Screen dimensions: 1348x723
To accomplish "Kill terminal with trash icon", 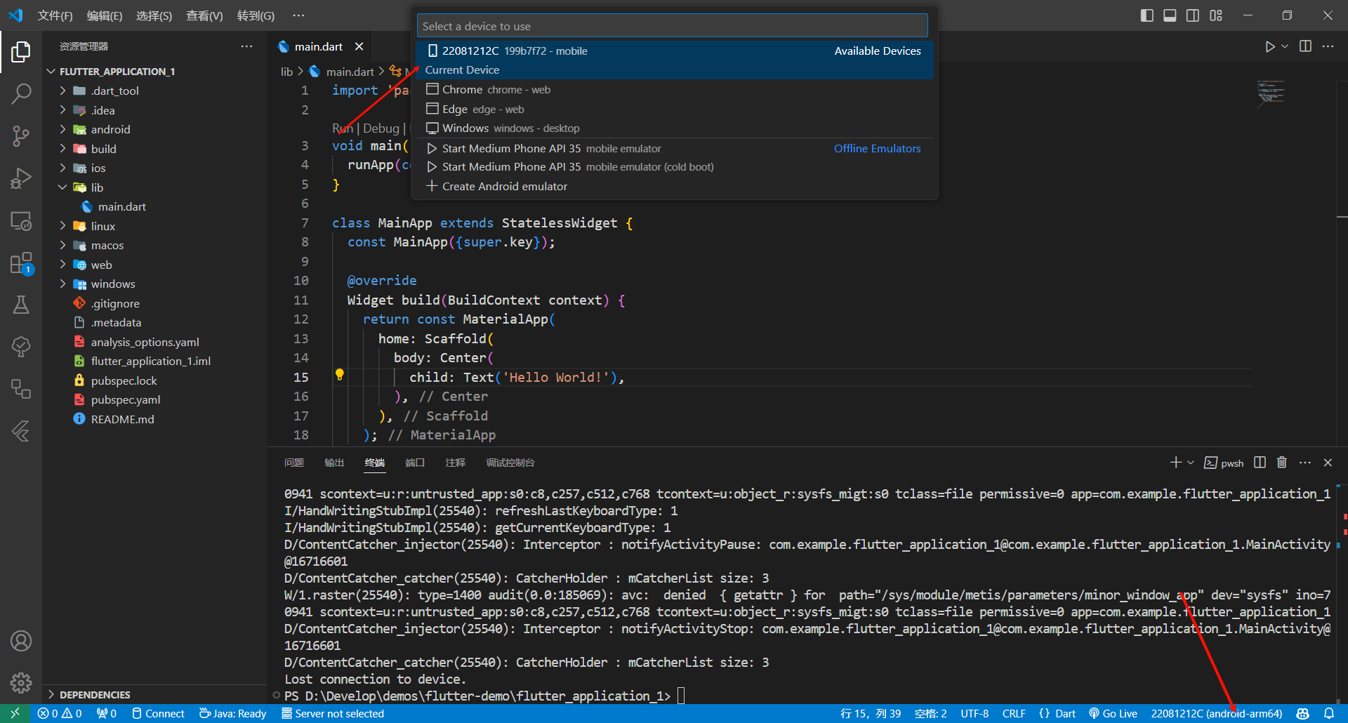I will (1281, 463).
